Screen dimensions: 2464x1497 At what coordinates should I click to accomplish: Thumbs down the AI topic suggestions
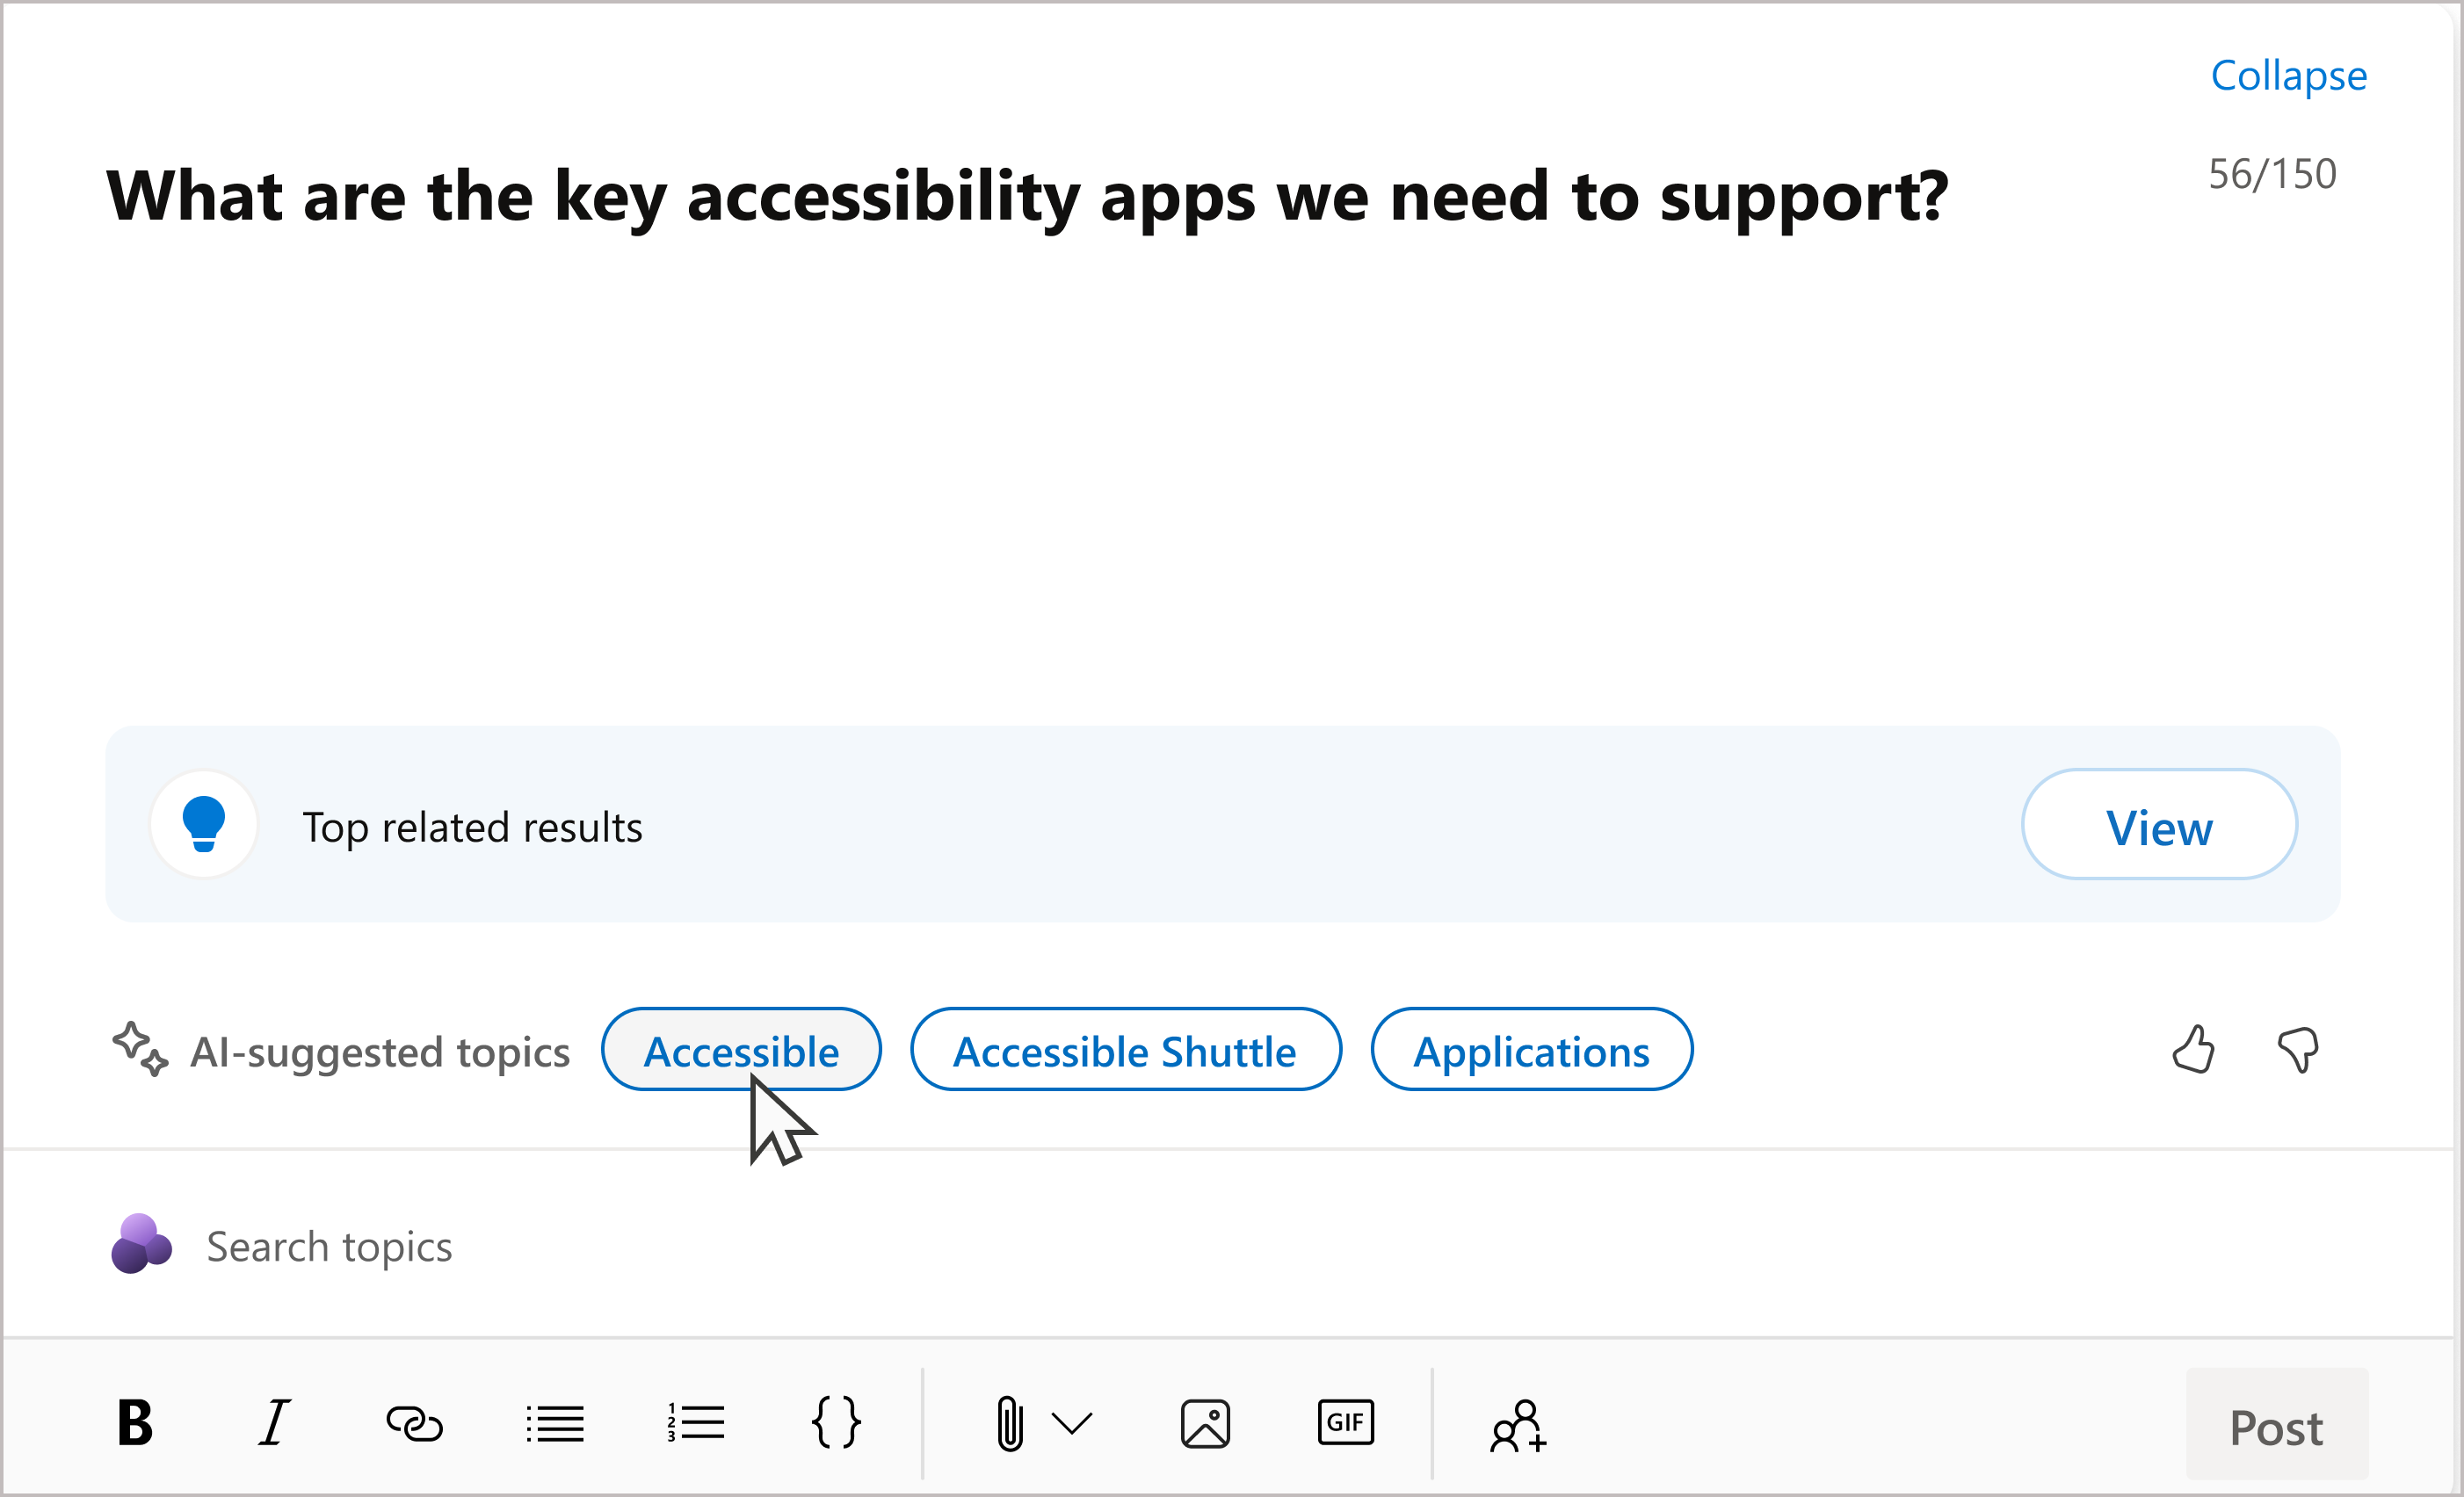(2302, 1050)
